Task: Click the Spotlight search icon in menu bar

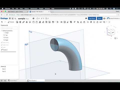Action: point(110,8)
